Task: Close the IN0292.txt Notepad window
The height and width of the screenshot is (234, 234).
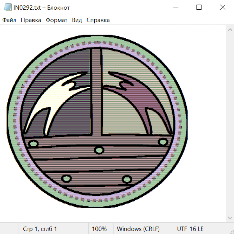Action: point(223,8)
